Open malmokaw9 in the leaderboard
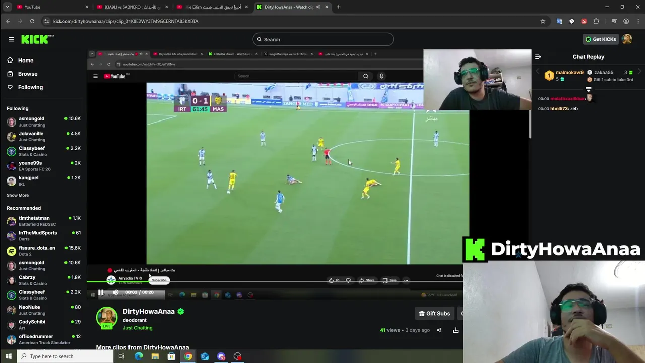 [569, 72]
